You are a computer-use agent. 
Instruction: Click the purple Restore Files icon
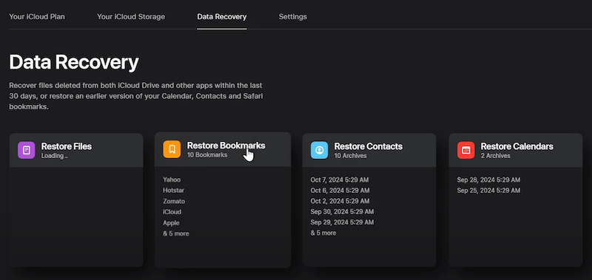pos(27,150)
